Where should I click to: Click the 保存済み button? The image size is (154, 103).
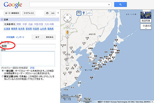coord(50,37)
